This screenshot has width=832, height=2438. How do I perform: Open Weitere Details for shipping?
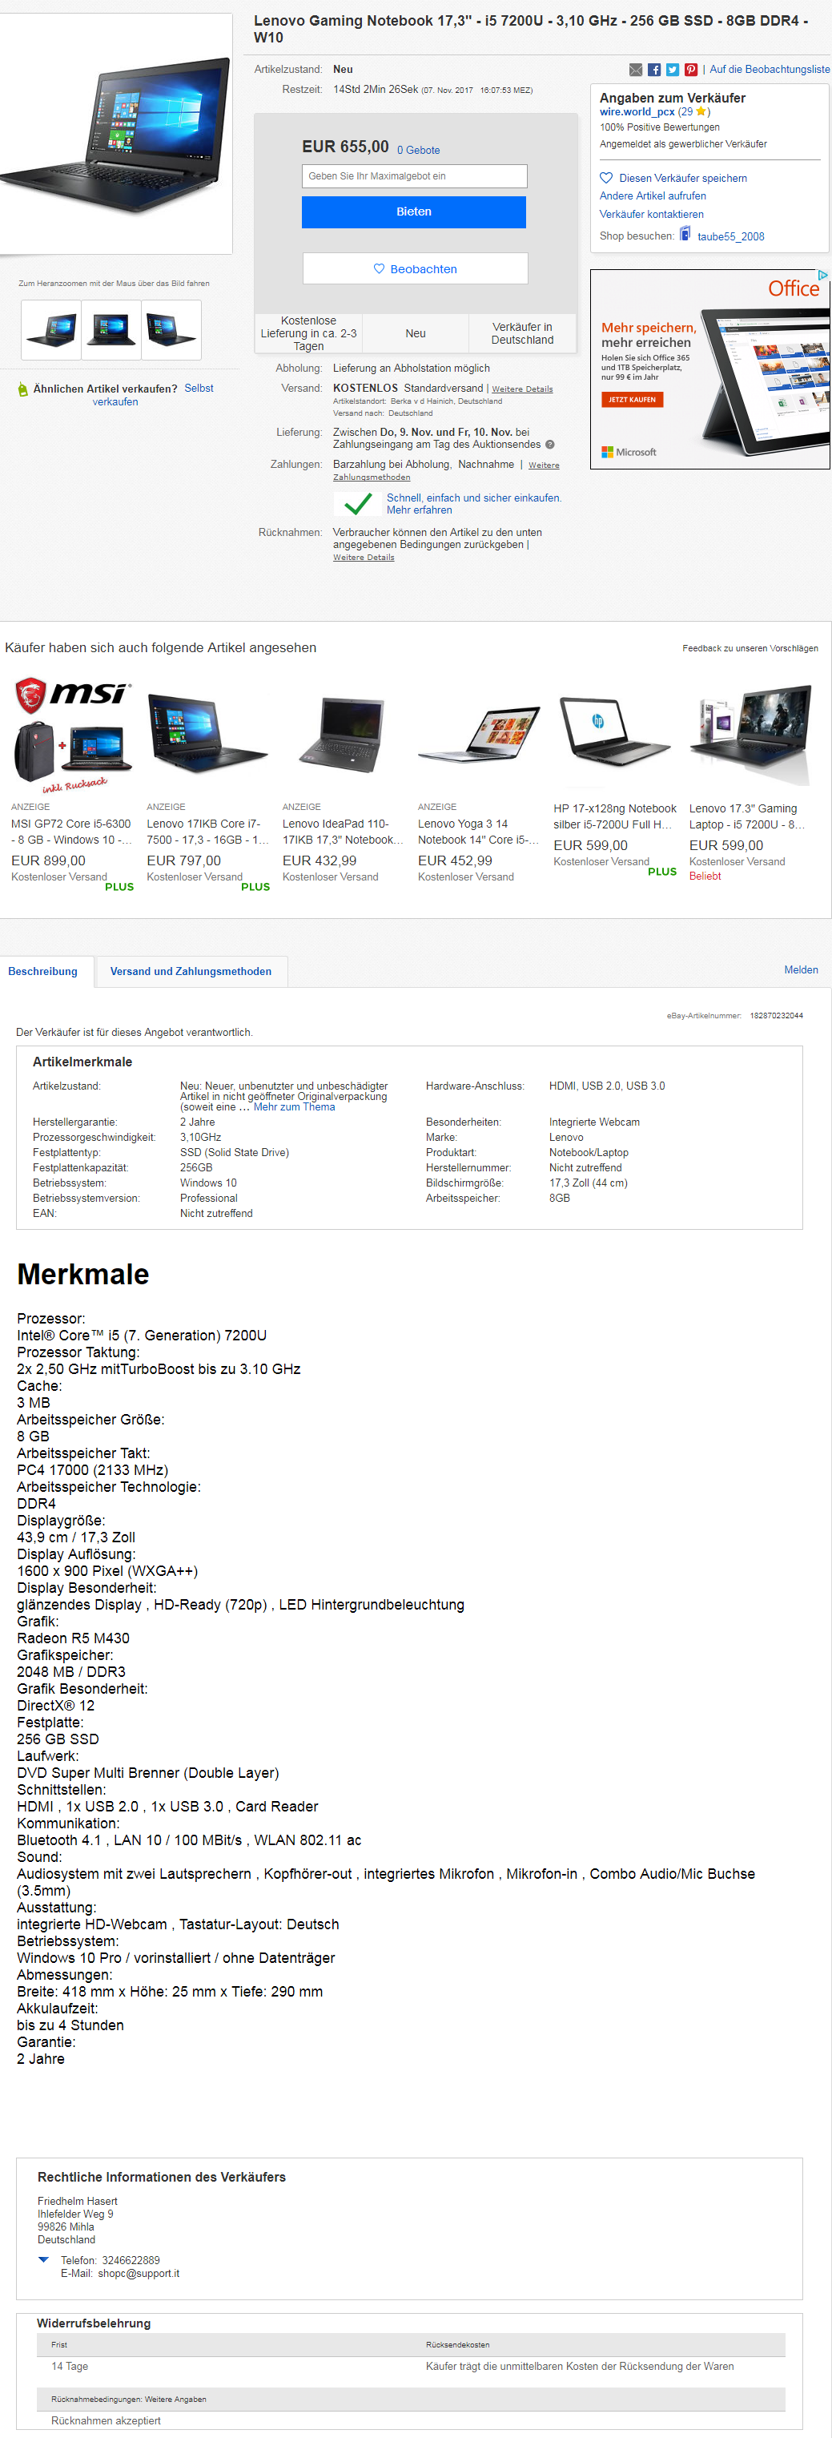[x=522, y=389]
